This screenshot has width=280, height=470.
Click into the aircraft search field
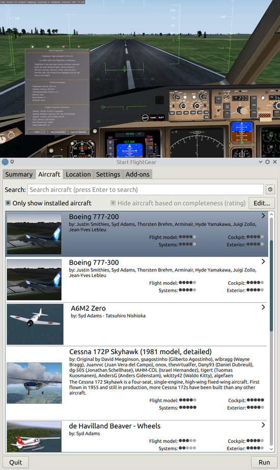click(146, 189)
